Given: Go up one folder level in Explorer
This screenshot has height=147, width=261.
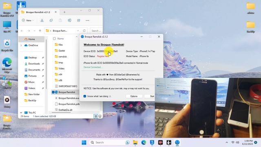Looking at the screenshot, I should pos(40,31).
